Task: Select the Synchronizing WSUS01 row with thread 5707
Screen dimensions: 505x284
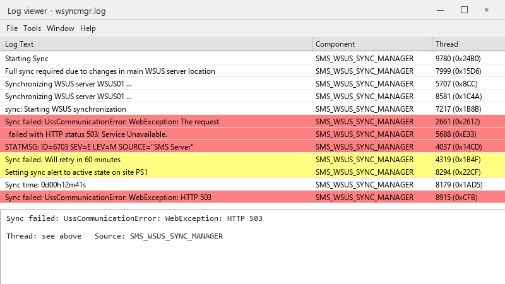Action: click(x=252, y=84)
